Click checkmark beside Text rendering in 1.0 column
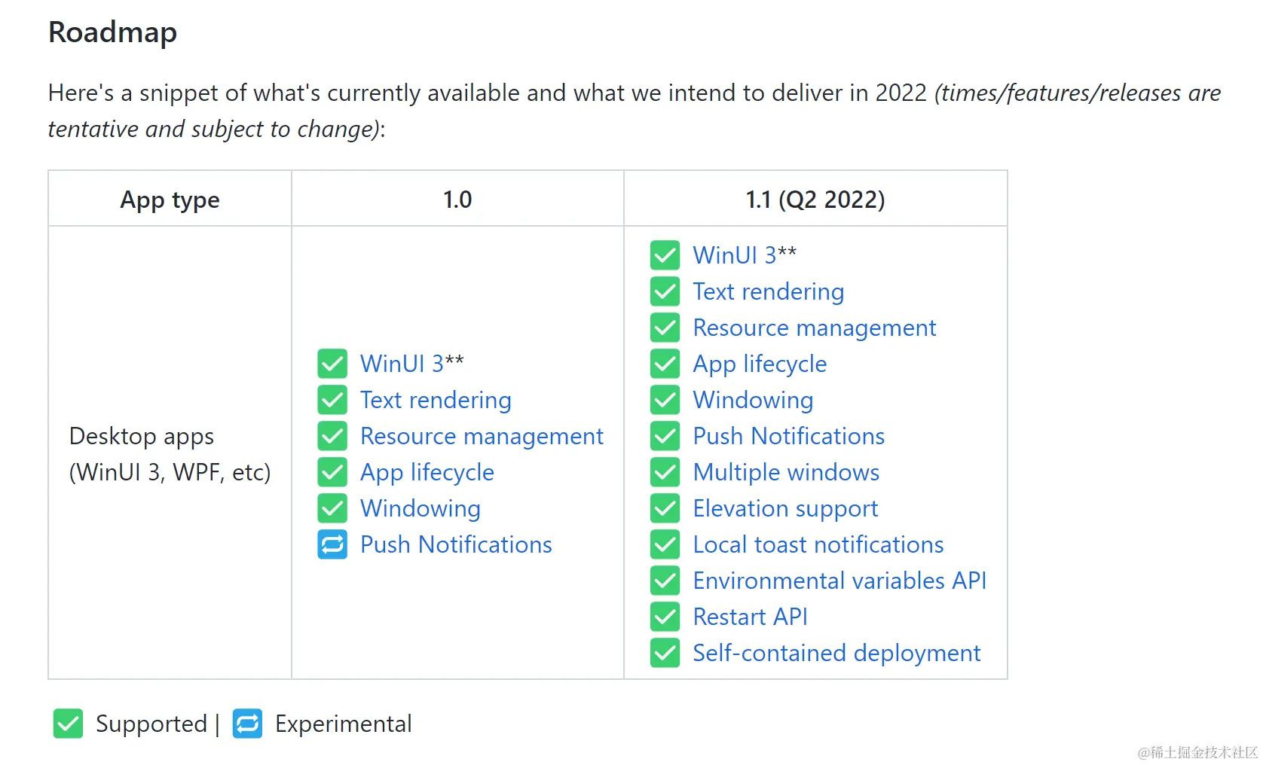The width and height of the screenshot is (1263, 765). 332,400
